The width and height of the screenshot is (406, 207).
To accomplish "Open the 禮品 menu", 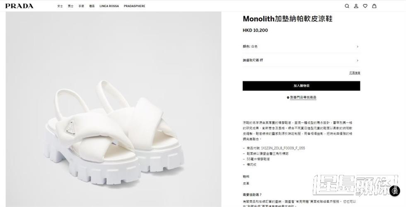I will click(92, 6).
